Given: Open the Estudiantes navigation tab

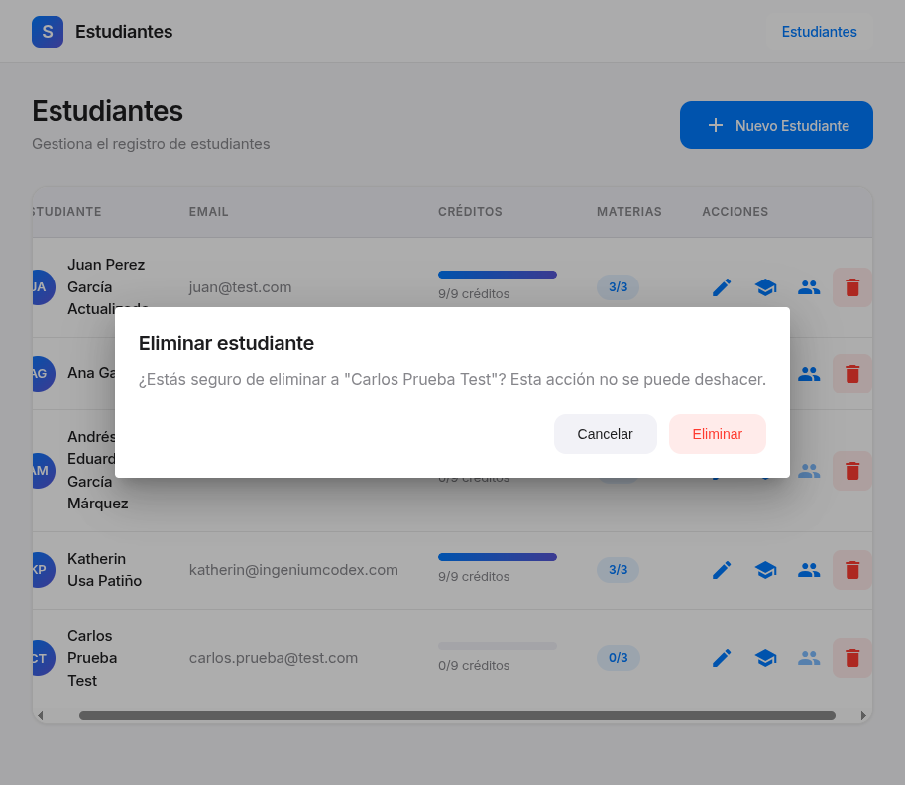Looking at the screenshot, I should [819, 32].
